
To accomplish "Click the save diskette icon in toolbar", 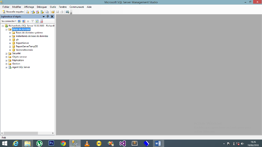I will [58, 12].
